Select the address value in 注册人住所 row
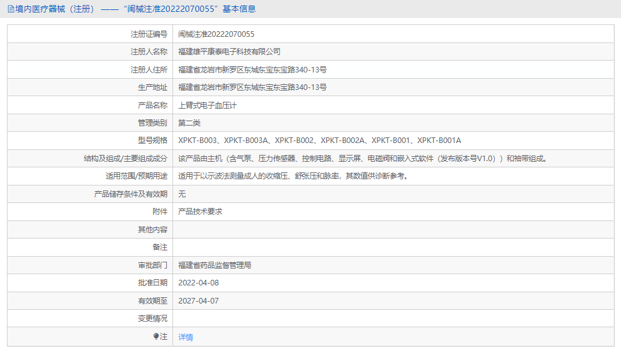621x351 pixels. [252, 70]
